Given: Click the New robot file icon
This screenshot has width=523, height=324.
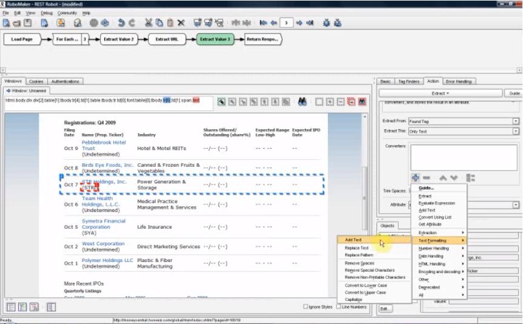Looking at the screenshot, I should [6, 23].
